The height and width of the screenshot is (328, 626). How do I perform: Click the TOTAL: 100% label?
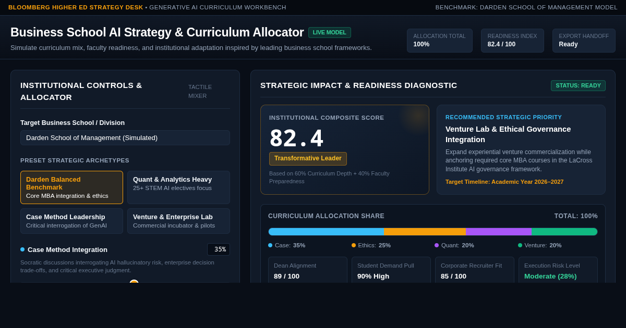click(x=576, y=216)
